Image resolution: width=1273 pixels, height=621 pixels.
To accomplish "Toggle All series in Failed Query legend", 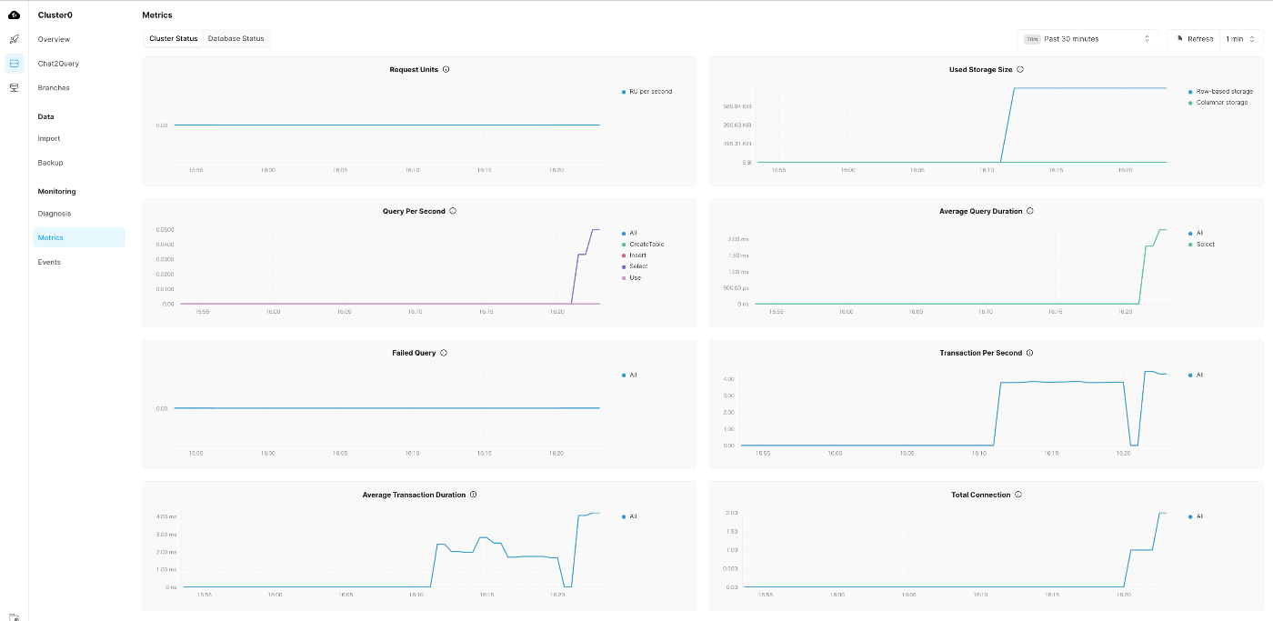I will pos(629,375).
